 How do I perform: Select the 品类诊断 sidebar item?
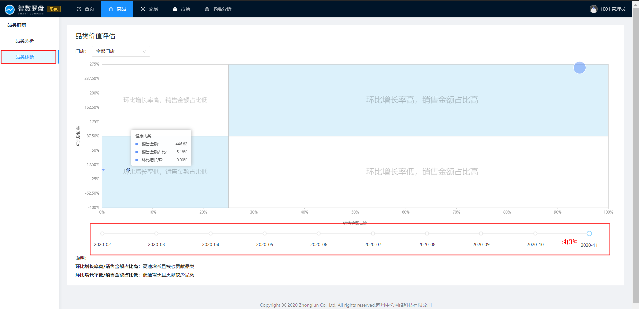[x=25, y=57]
